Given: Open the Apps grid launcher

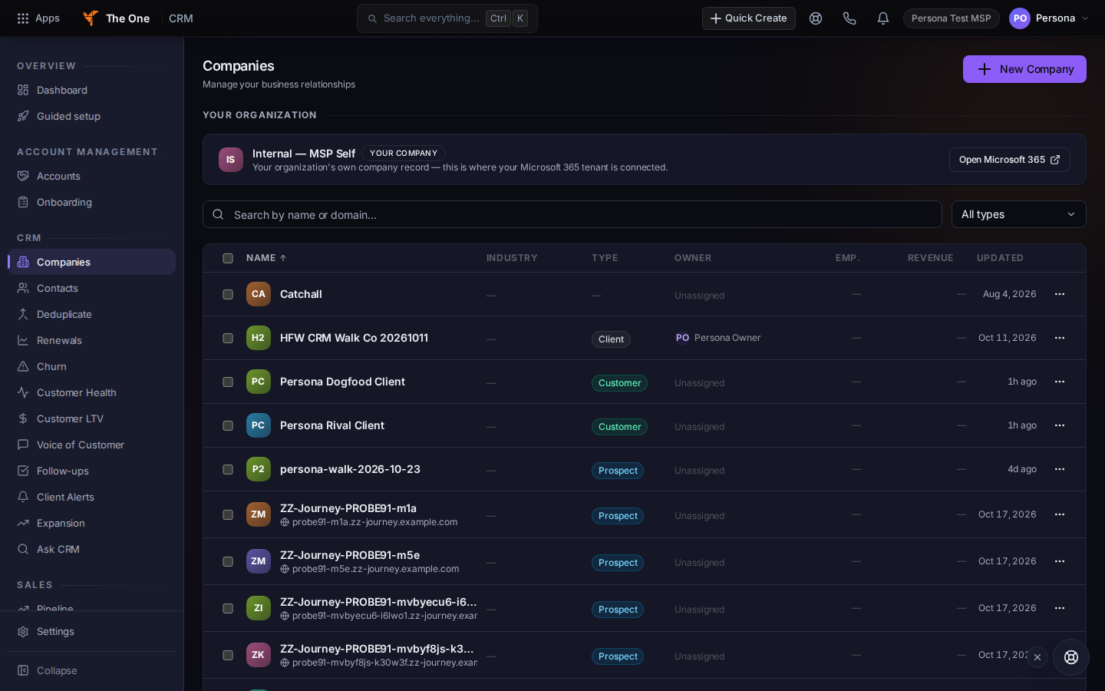Looking at the screenshot, I should point(38,18).
